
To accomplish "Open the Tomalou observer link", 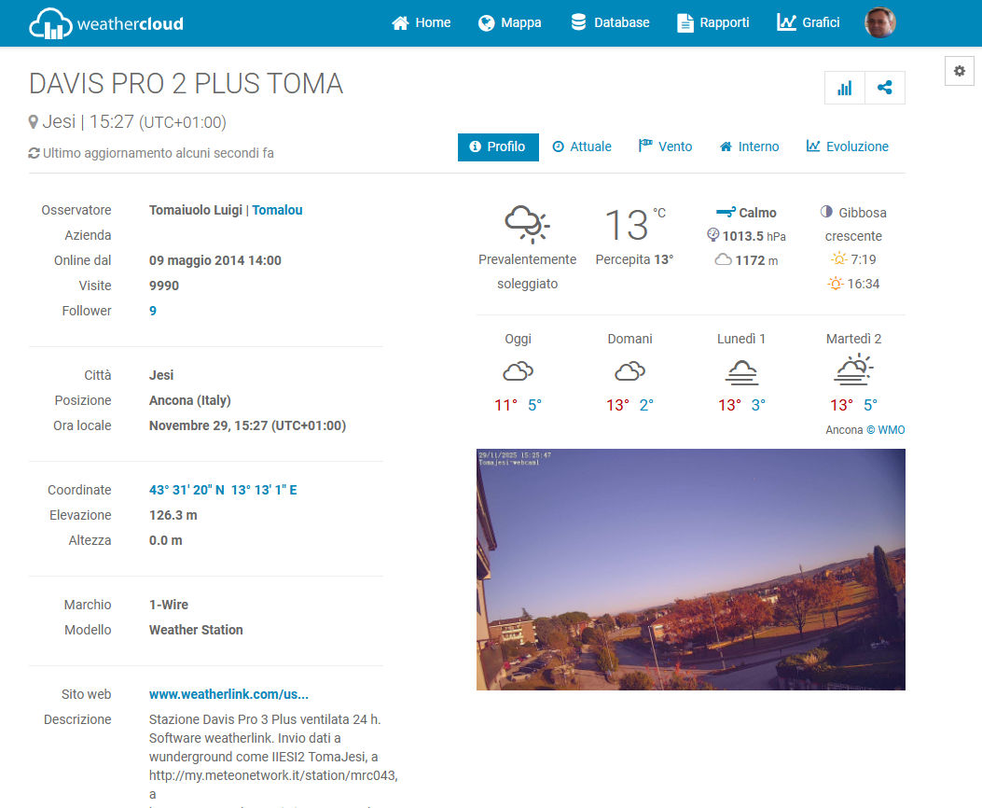I will point(277,210).
